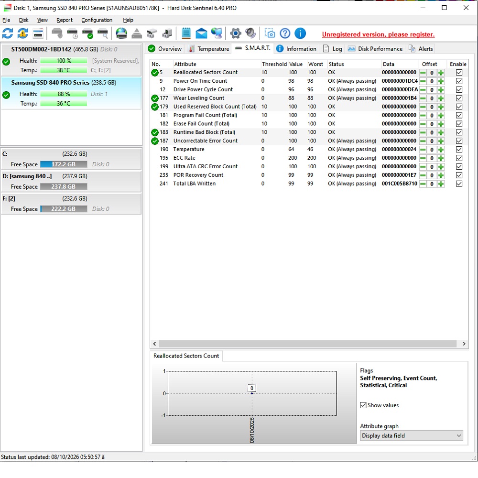Click the 'Unregistered version, please register' link
Image resolution: width=478 pixels, height=478 pixels.
click(x=378, y=34)
